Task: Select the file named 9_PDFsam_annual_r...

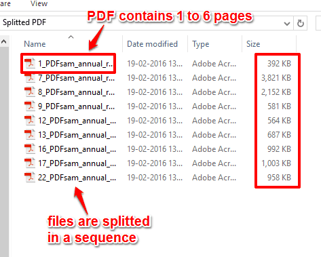Action: click(76, 106)
